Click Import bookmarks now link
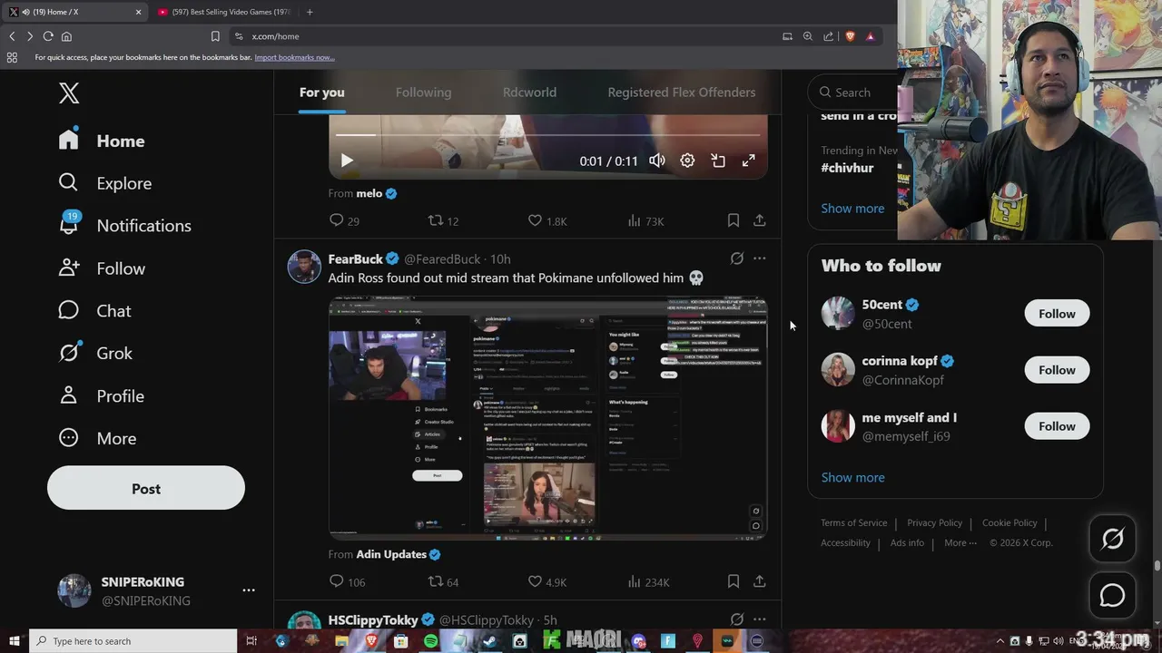Screen dimensions: 1162x653 pos(294,57)
